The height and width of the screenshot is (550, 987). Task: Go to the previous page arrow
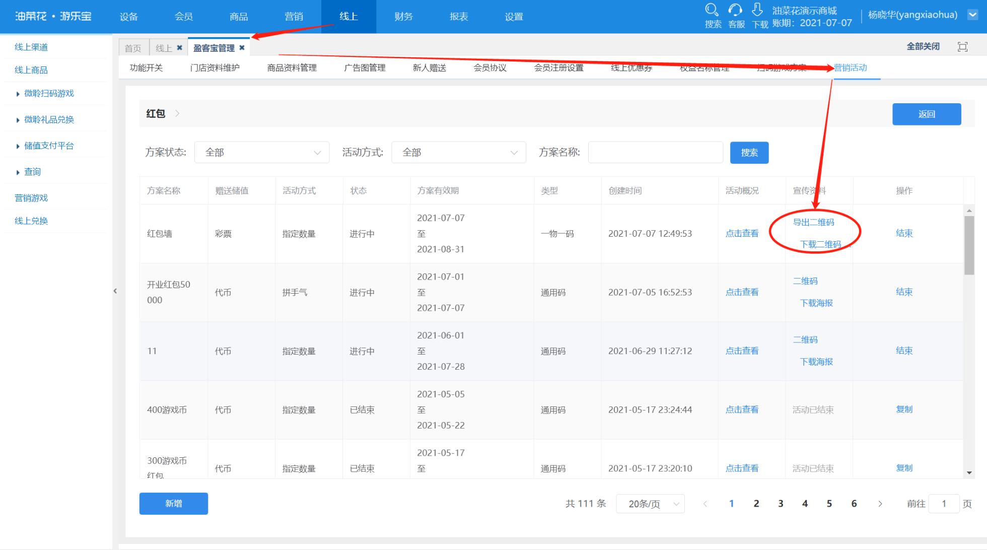pos(705,504)
